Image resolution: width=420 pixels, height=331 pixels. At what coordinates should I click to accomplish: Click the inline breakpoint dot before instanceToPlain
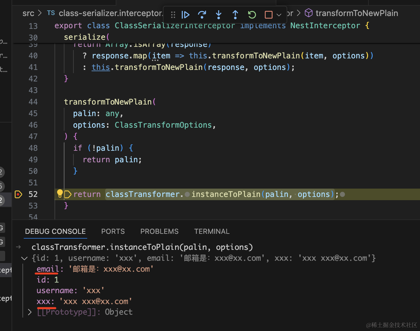187,194
